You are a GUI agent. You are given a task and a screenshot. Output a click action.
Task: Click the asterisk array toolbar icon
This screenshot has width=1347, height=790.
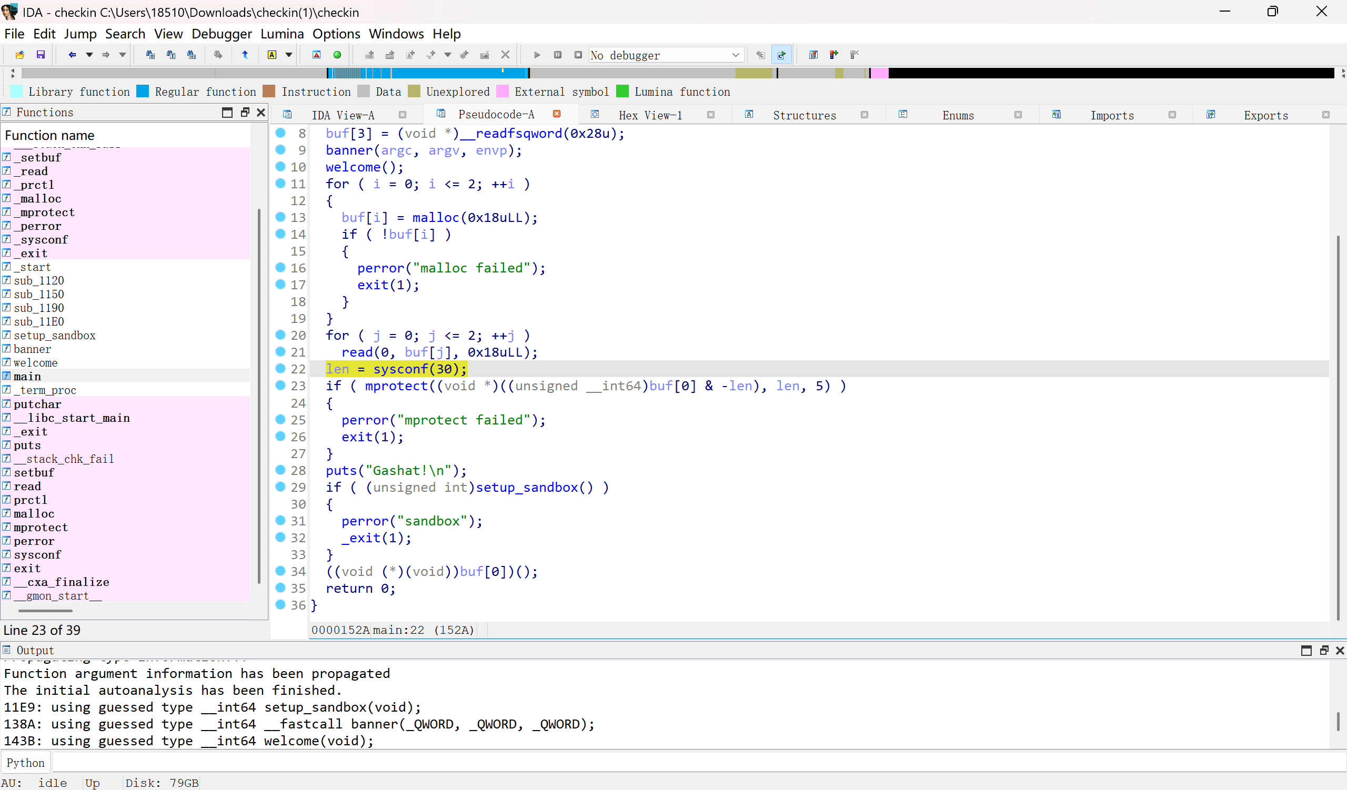pos(464,55)
